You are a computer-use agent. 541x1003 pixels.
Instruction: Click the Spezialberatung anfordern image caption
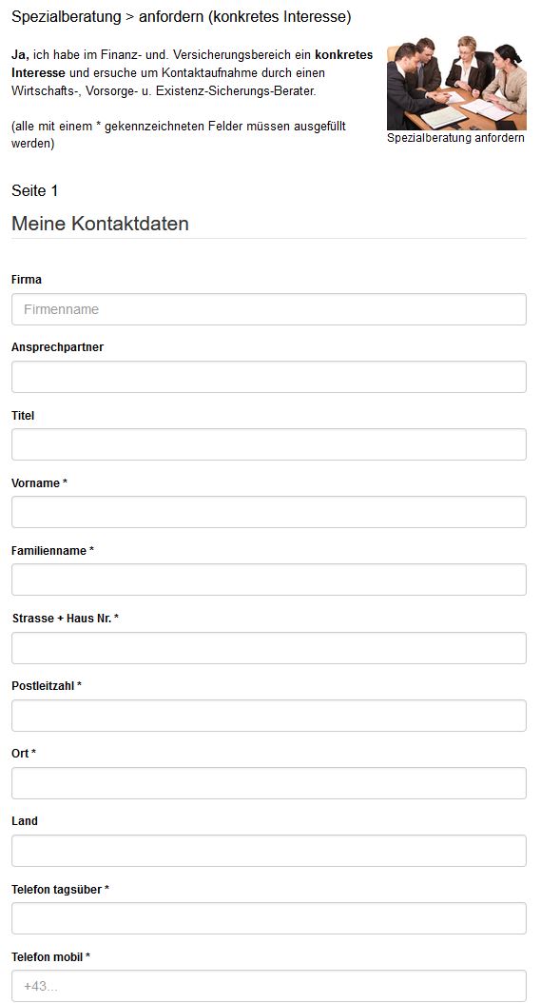tap(456, 138)
